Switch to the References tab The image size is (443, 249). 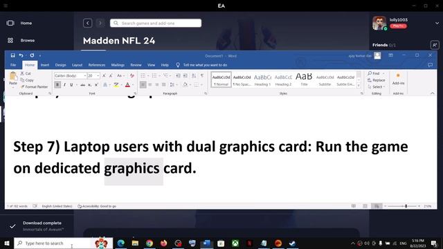(x=97, y=65)
